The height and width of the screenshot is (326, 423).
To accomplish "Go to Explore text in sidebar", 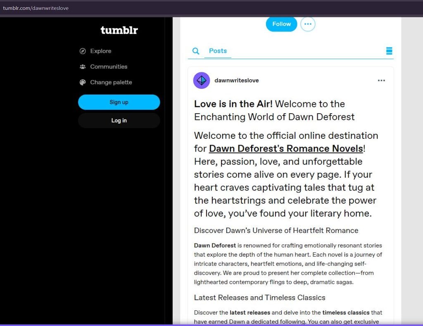I will point(101,51).
